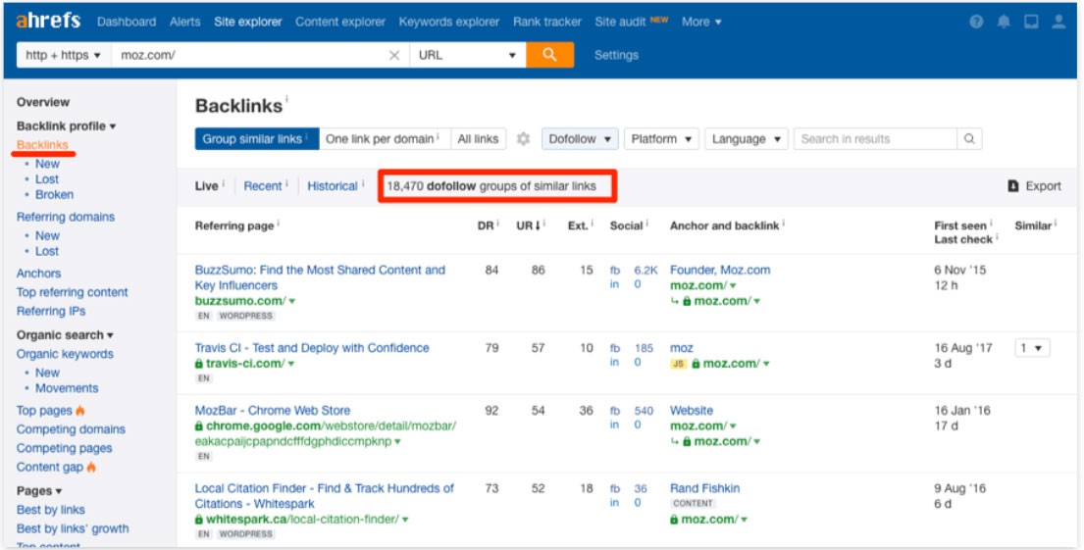
Task: Open the Dofollow filter dropdown
Action: (x=580, y=139)
